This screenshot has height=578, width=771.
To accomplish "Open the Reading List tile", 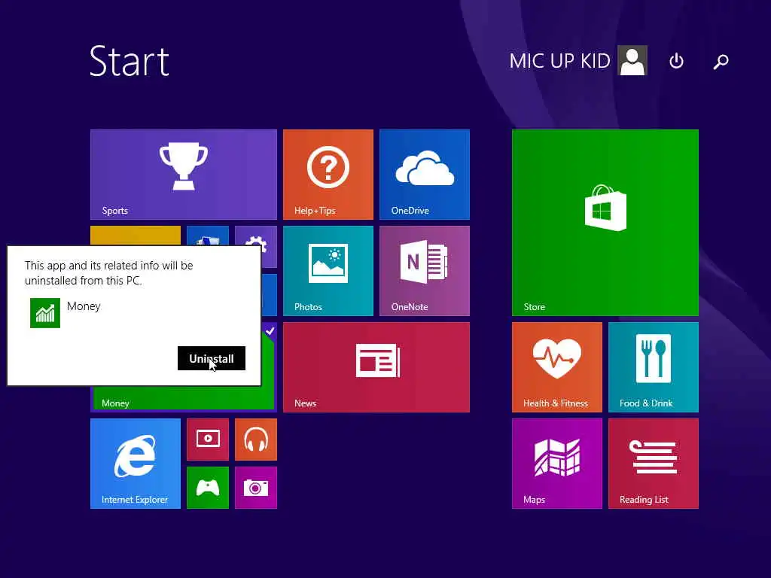I will click(x=653, y=464).
